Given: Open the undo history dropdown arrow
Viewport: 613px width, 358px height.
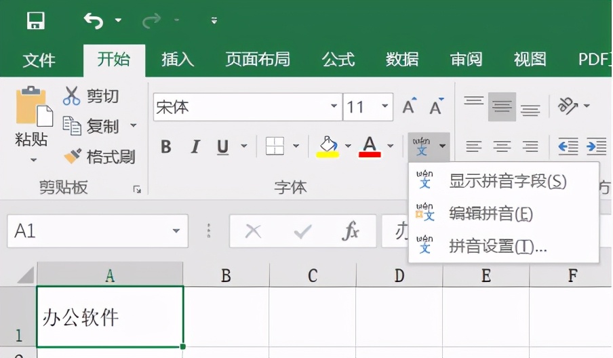Looking at the screenshot, I should [x=118, y=20].
